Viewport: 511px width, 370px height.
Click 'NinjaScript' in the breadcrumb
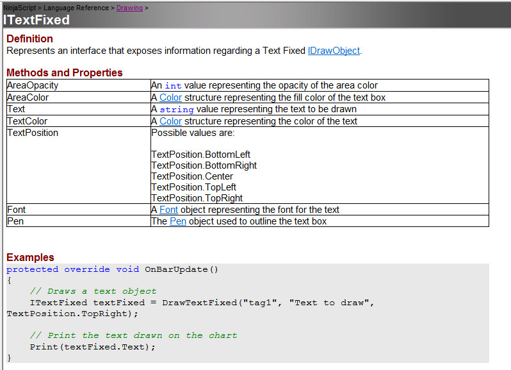click(x=20, y=8)
